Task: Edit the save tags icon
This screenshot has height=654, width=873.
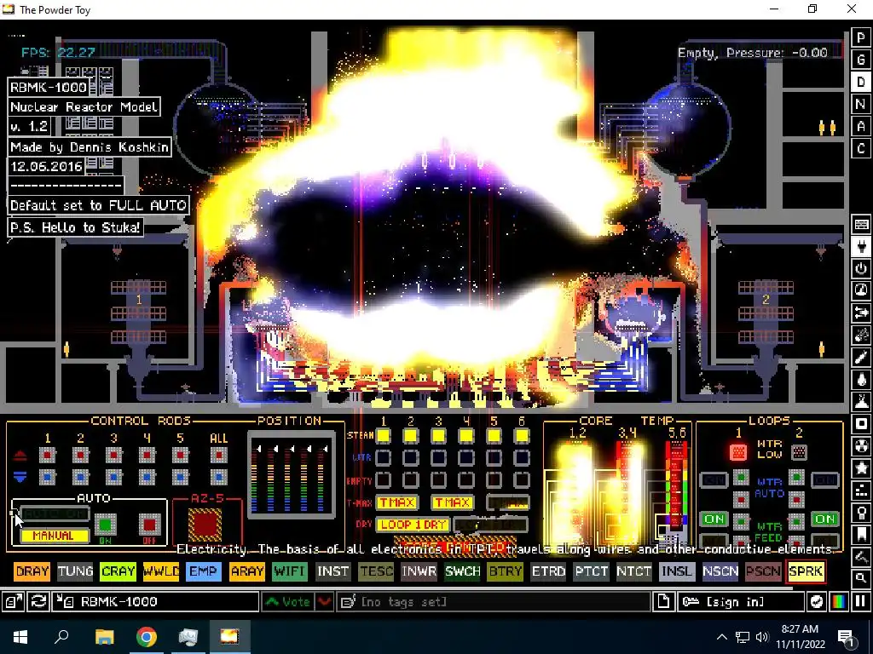Action: pos(349,602)
